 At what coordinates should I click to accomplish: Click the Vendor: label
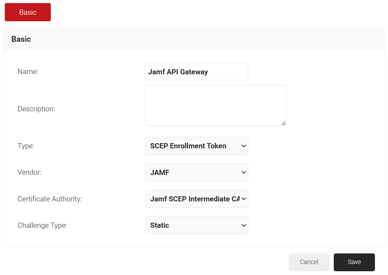tap(30, 172)
